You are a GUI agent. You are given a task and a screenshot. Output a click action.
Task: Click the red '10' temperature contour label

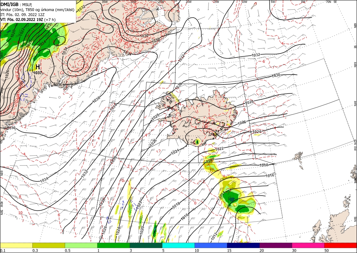[x=20, y=213]
